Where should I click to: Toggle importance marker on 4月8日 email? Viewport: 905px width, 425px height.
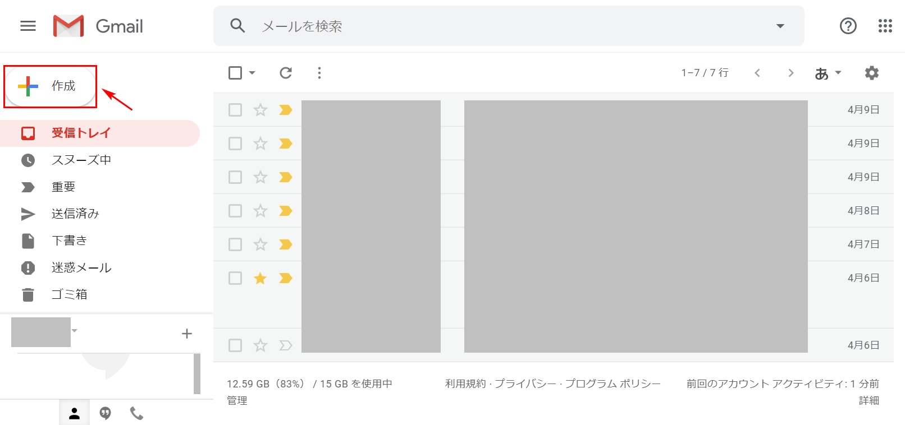point(286,211)
